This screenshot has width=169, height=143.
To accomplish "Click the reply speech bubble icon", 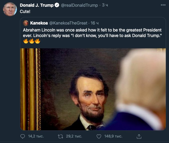I will (23, 136).
